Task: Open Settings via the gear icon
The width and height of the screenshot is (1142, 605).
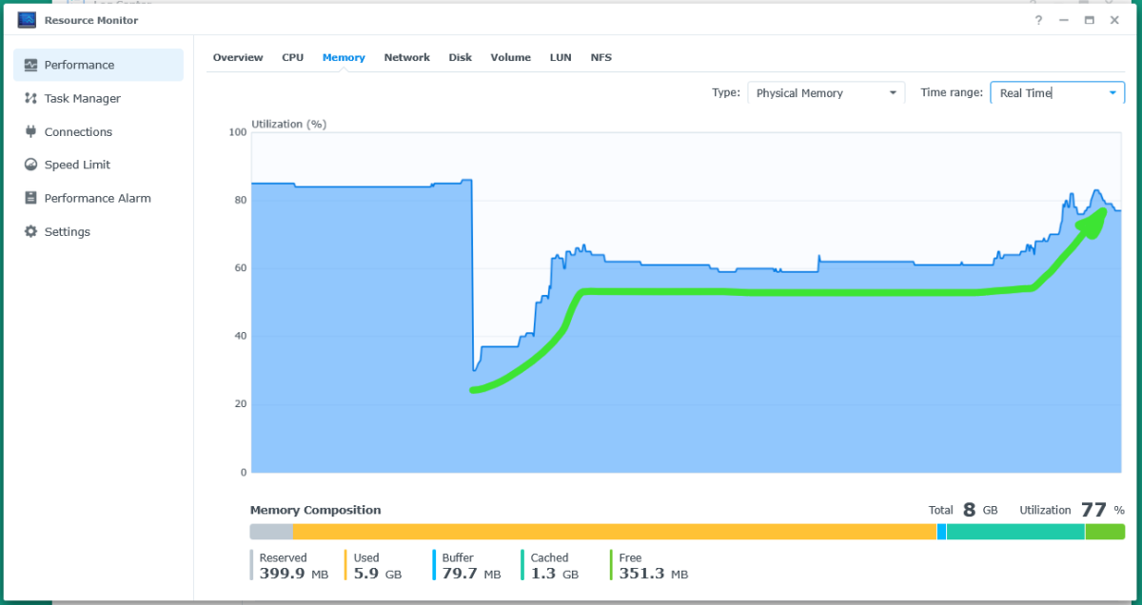Action: tap(30, 232)
